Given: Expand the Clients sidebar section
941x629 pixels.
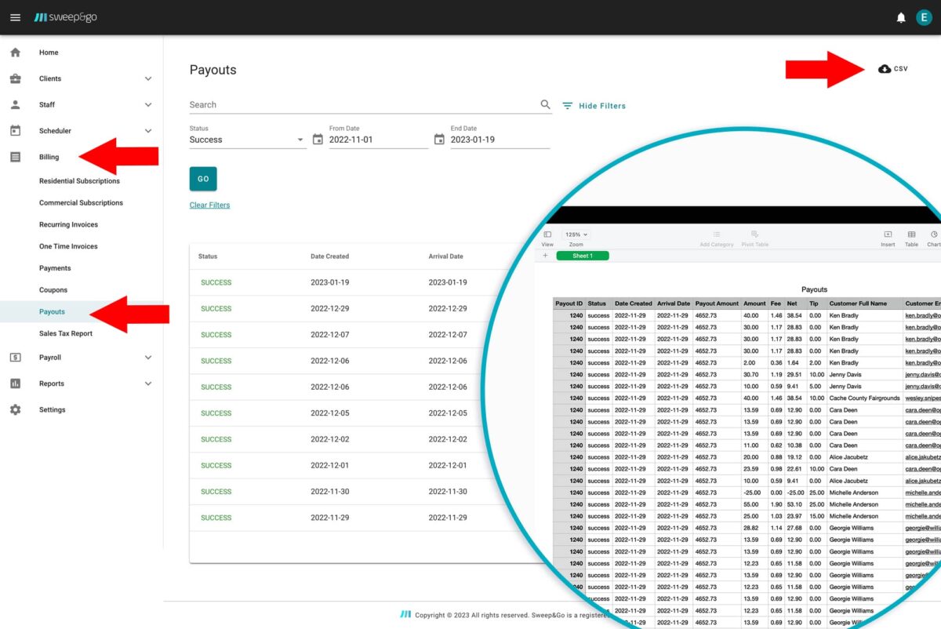Looking at the screenshot, I should (148, 78).
